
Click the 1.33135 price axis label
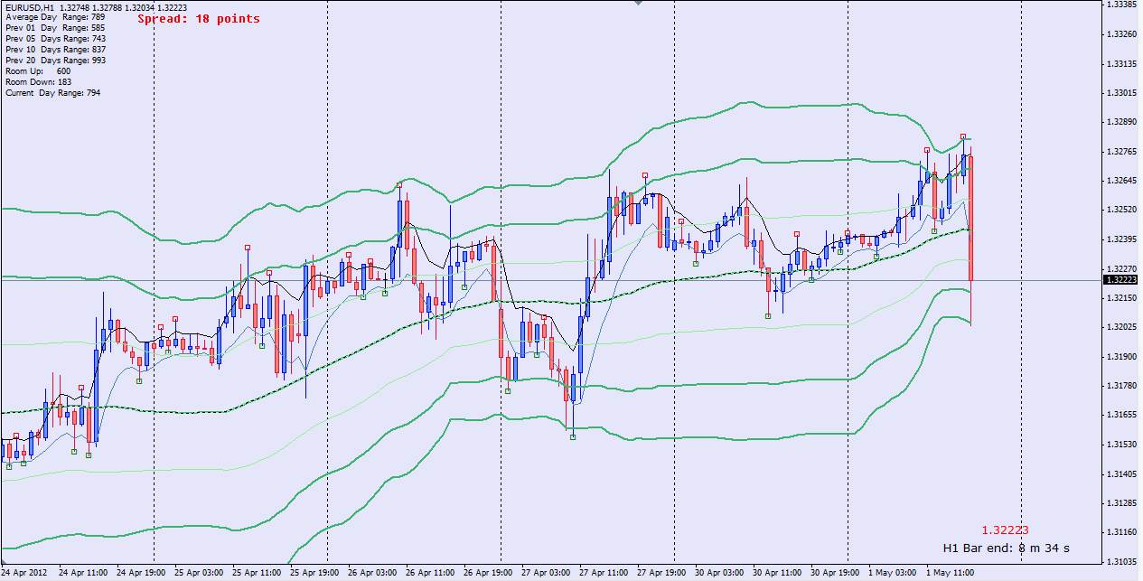pos(1121,64)
